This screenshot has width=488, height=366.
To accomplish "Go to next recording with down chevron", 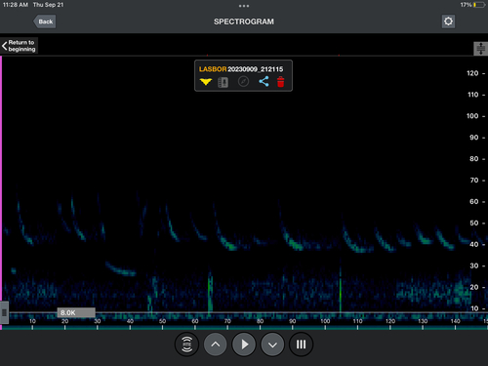I will (272, 345).
